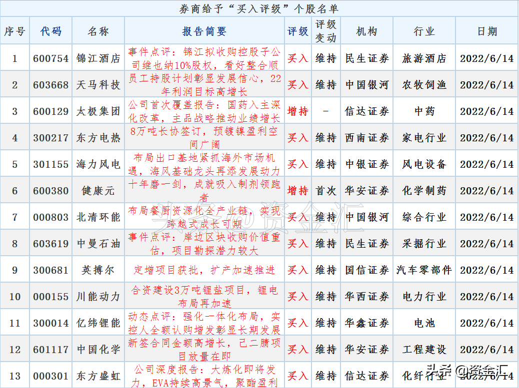Screen dimensions: 519x388
Task: Select the 机构 column header
Action: tap(366, 31)
